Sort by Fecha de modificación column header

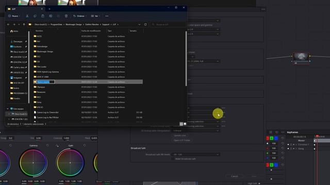91,31
